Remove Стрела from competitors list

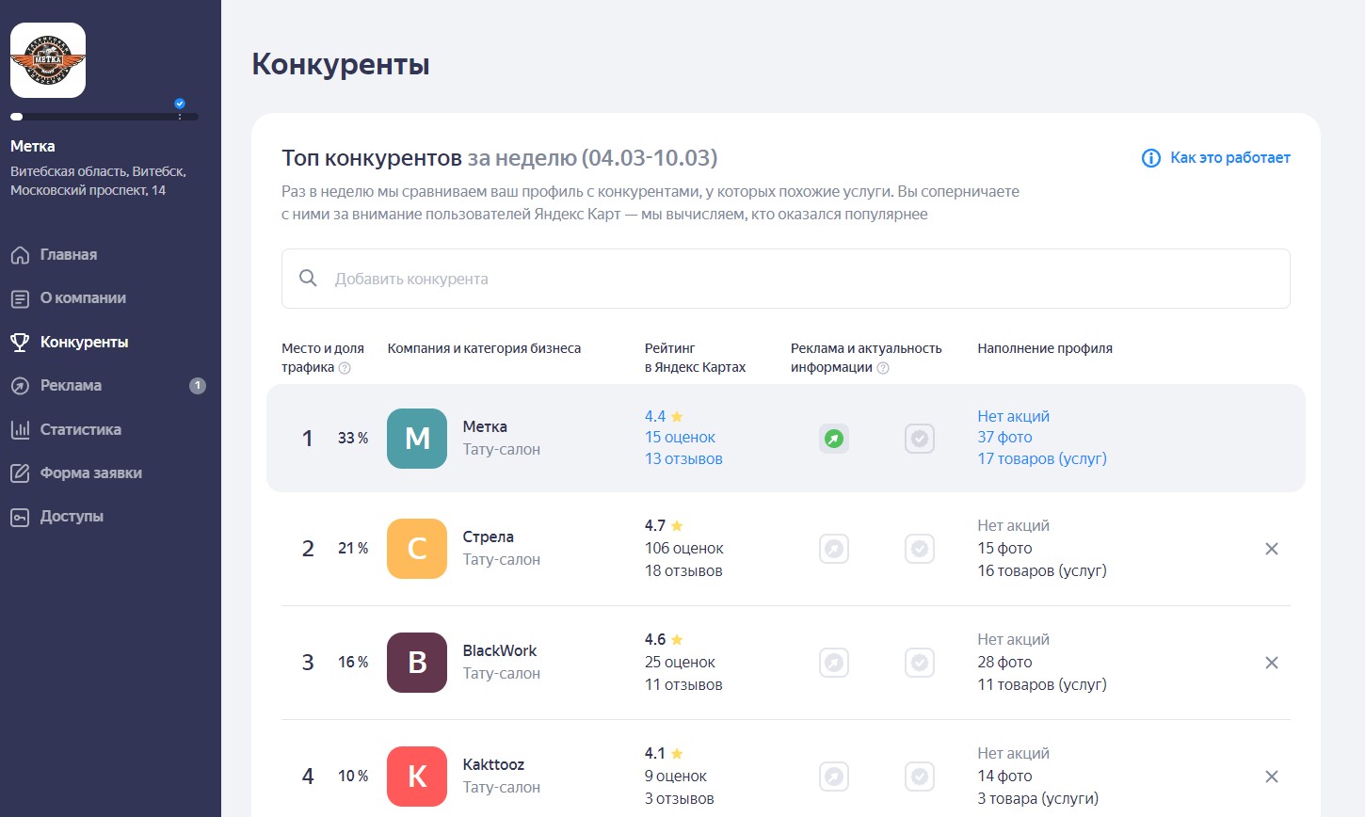tap(1272, 549)
